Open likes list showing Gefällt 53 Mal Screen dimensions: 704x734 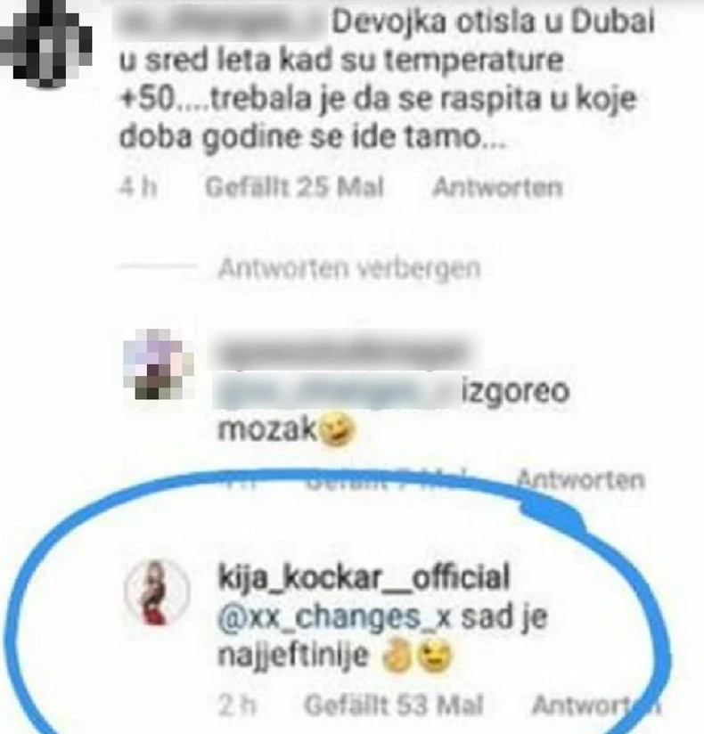click(x=394, y=705)
